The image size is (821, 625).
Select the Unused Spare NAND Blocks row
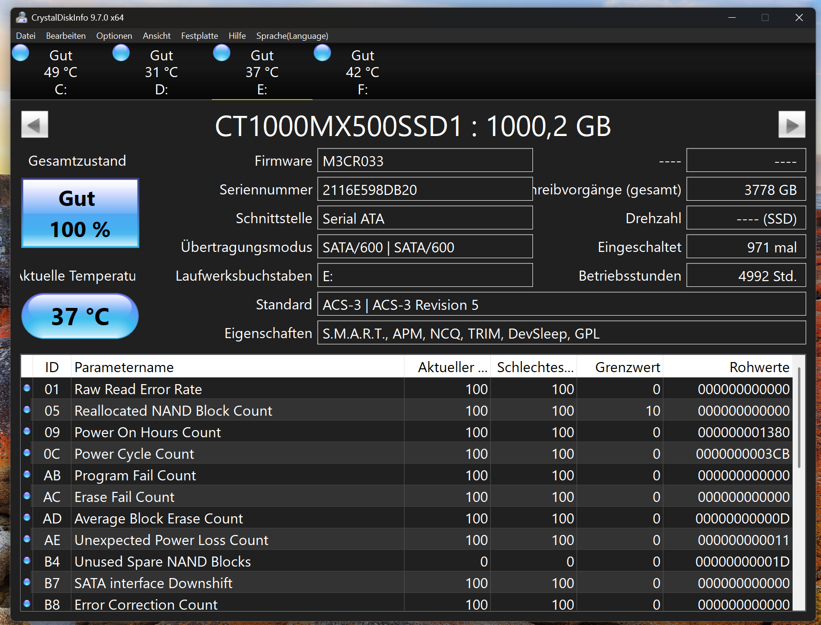click(406, 561)
